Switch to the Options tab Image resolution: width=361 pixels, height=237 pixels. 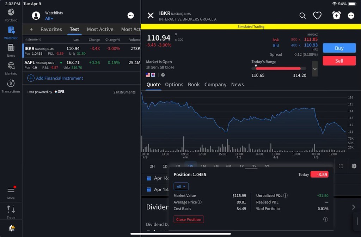[x=174, y=85]
